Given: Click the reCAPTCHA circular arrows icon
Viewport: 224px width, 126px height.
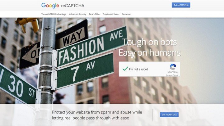Looking at the screenshot, I should click(x=173, y=67).
